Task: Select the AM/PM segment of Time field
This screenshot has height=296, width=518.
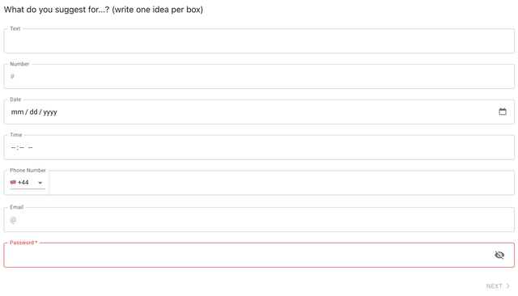Action: [x=30, y=147]
